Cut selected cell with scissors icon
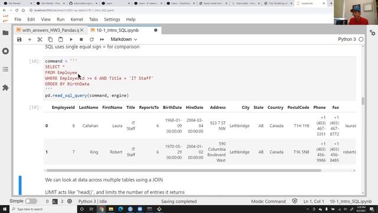 (40, 40)
